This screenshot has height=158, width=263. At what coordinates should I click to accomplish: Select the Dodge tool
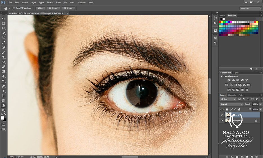pos(3,81)
